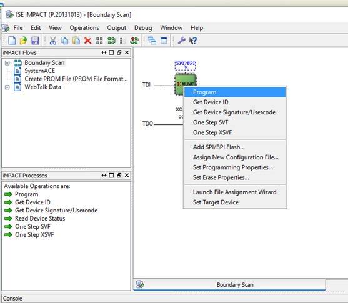This screenshot has height=303, width=348.
Task: Choose Get Device Signature/Usercode in context menu
Action: [235, 112]
